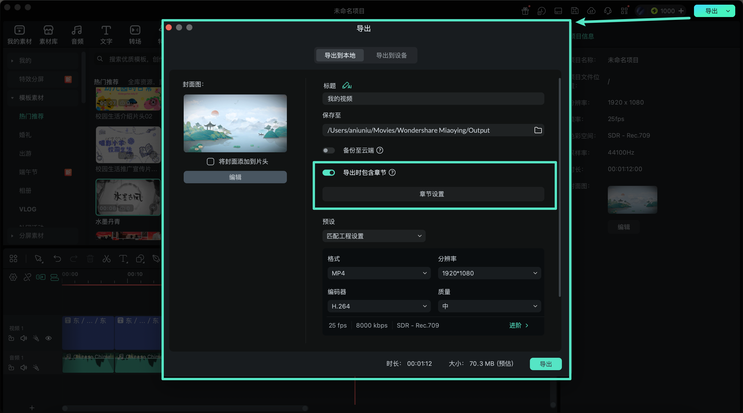Viewport: 743px width, 413px height.
Task: Click the save project disk icon
Action: pos(575,11)
